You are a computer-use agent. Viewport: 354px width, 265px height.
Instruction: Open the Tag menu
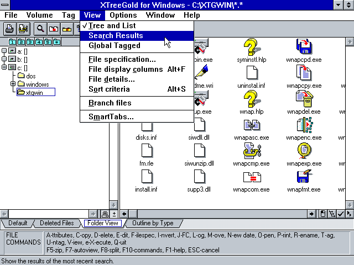pyautogui.click(x=69, y=15)
